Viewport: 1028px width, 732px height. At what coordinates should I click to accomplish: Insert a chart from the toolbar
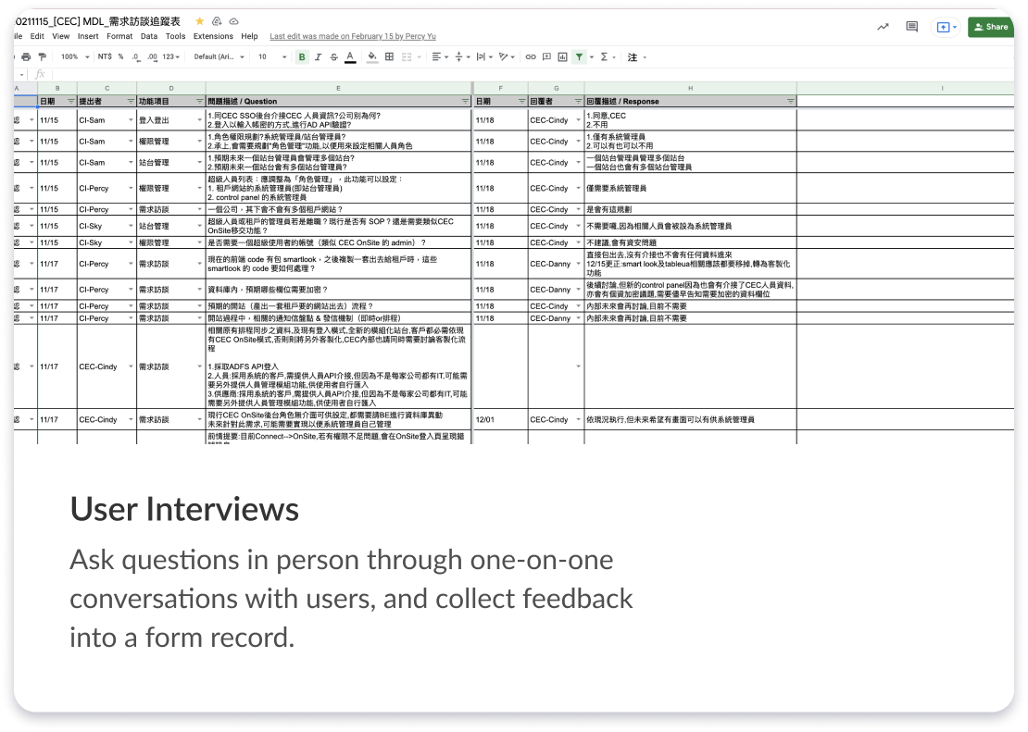562,57
